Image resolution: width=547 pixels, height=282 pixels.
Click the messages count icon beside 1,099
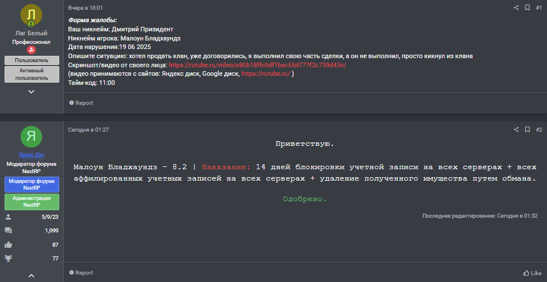point(8,231)
